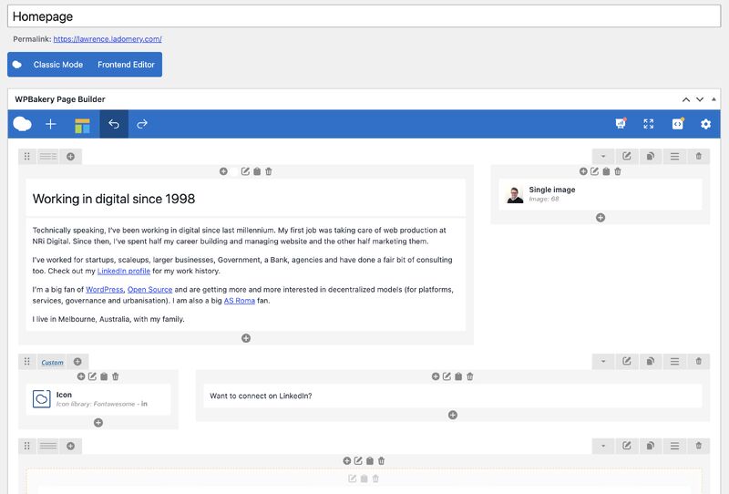Edit the Icon column settings
This screenshot has width=729, height=494.
(x=93, y=376)
